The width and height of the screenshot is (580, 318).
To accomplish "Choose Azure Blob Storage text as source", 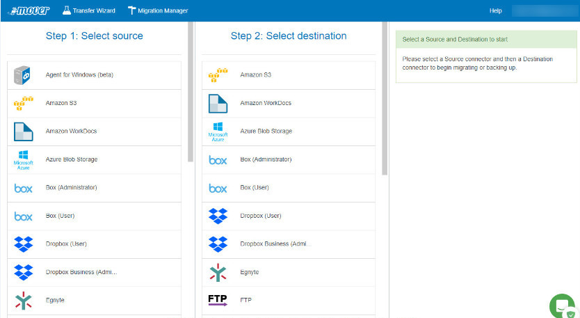I will 72,159.
